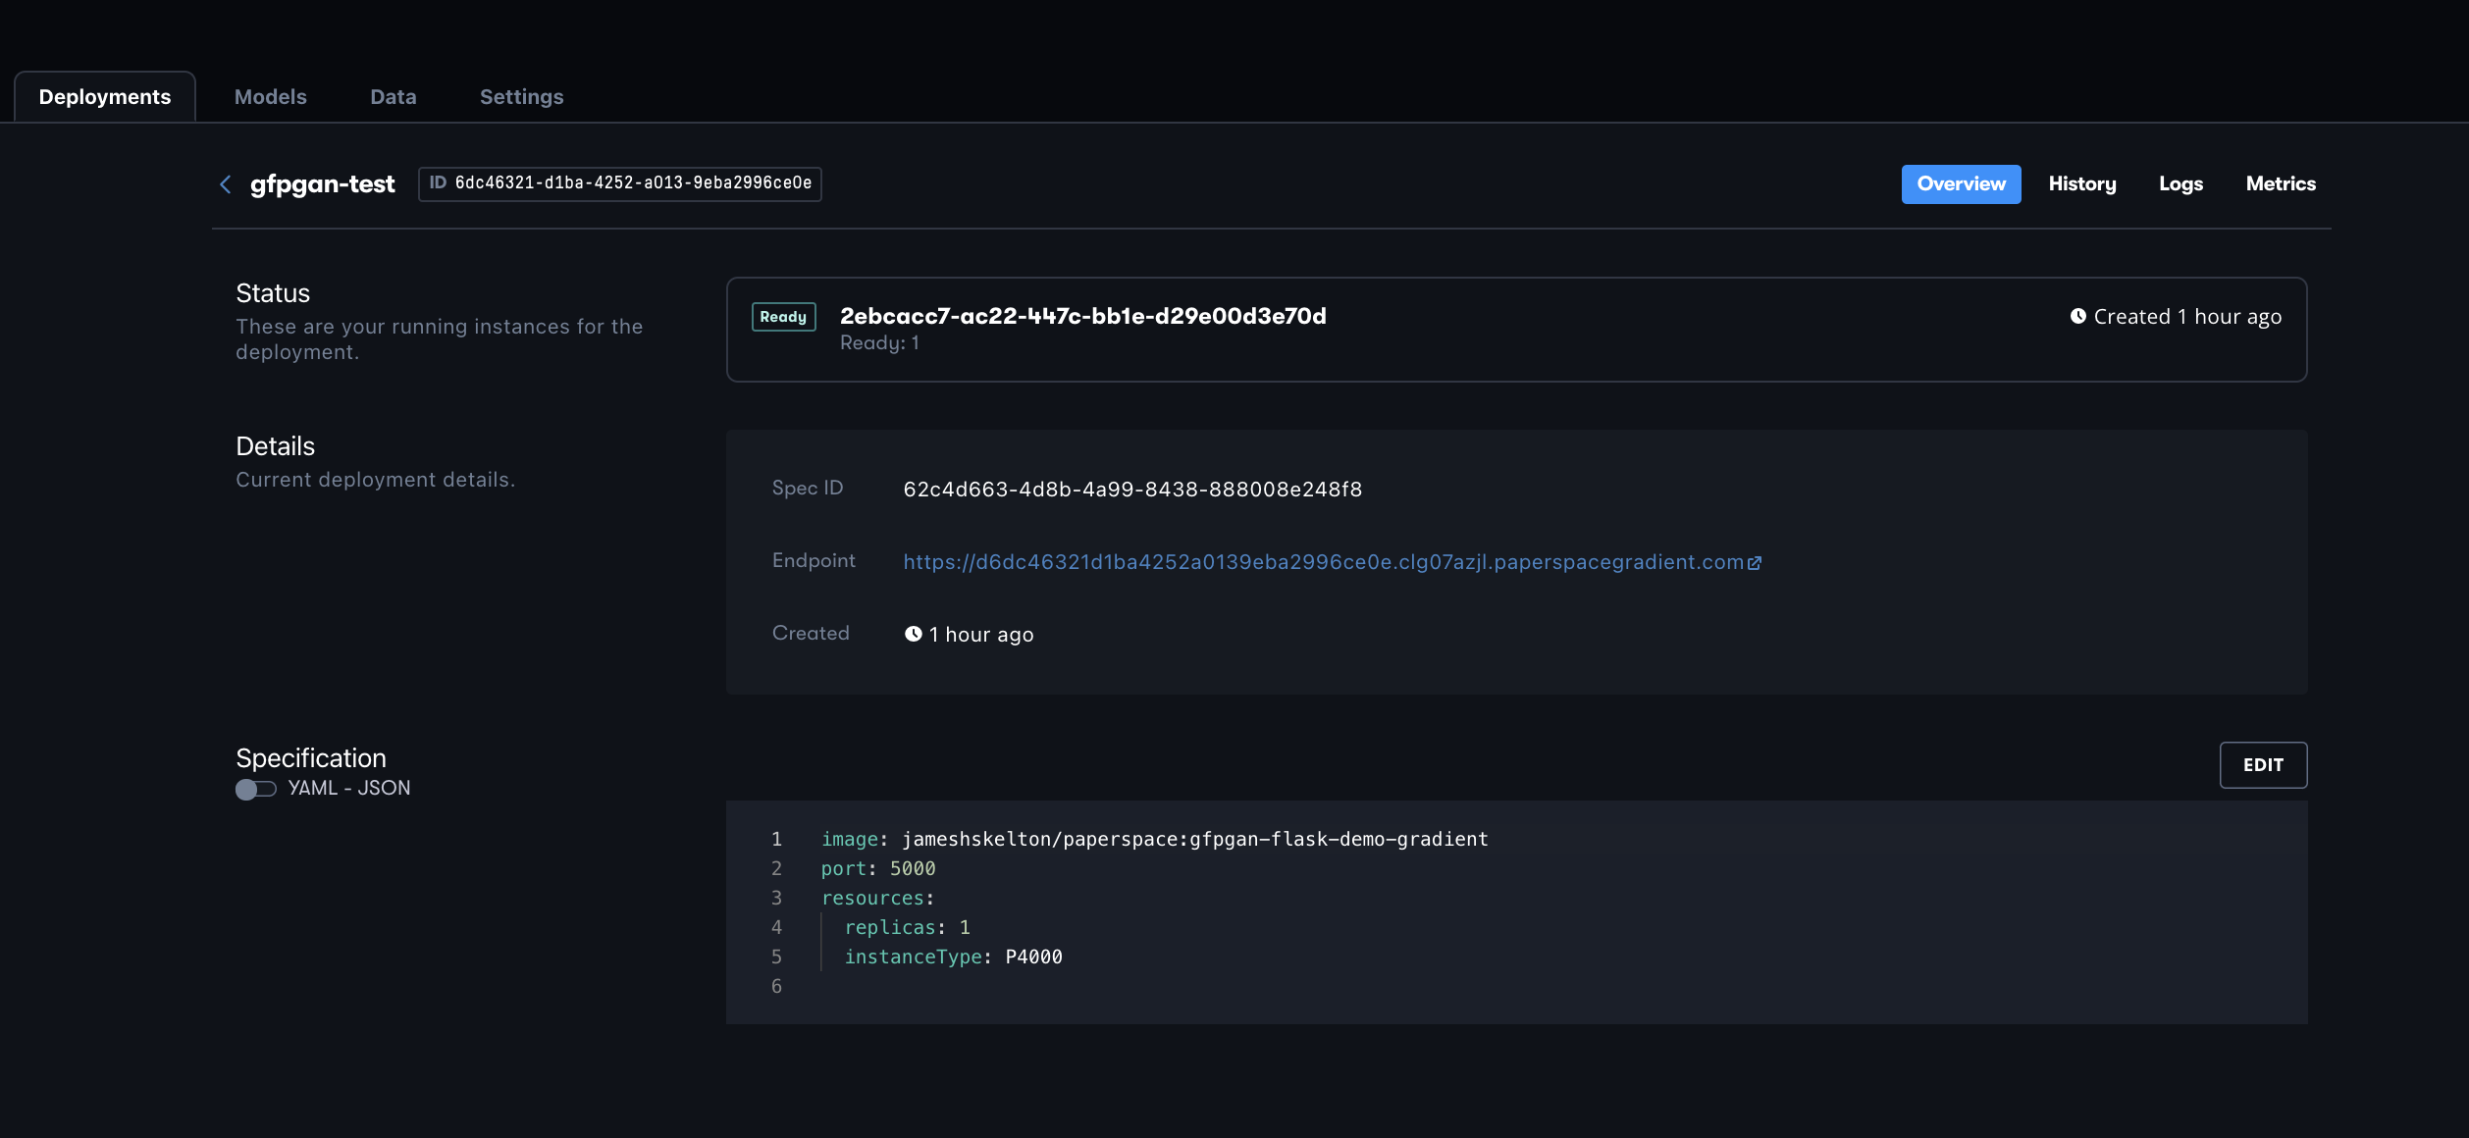
Task: Select the Overview view button
Action: click(x=1960, y=184)
